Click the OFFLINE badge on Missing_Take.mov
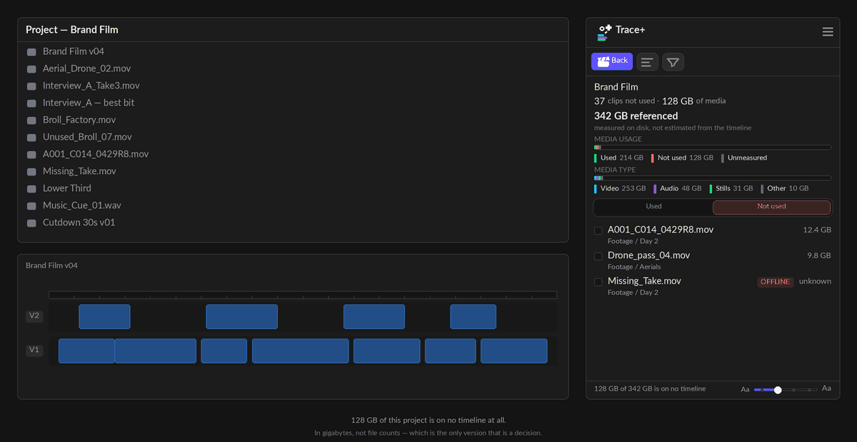 click(x=775, y=282)
